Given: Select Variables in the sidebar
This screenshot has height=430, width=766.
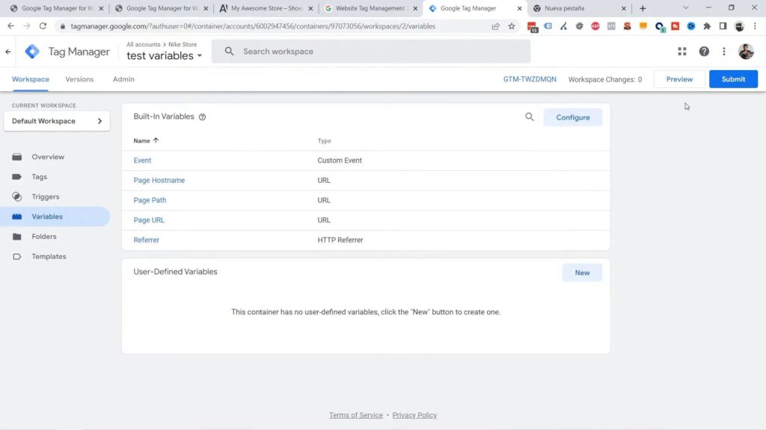Looking at the screenshot, I should [x=47, y=216].
